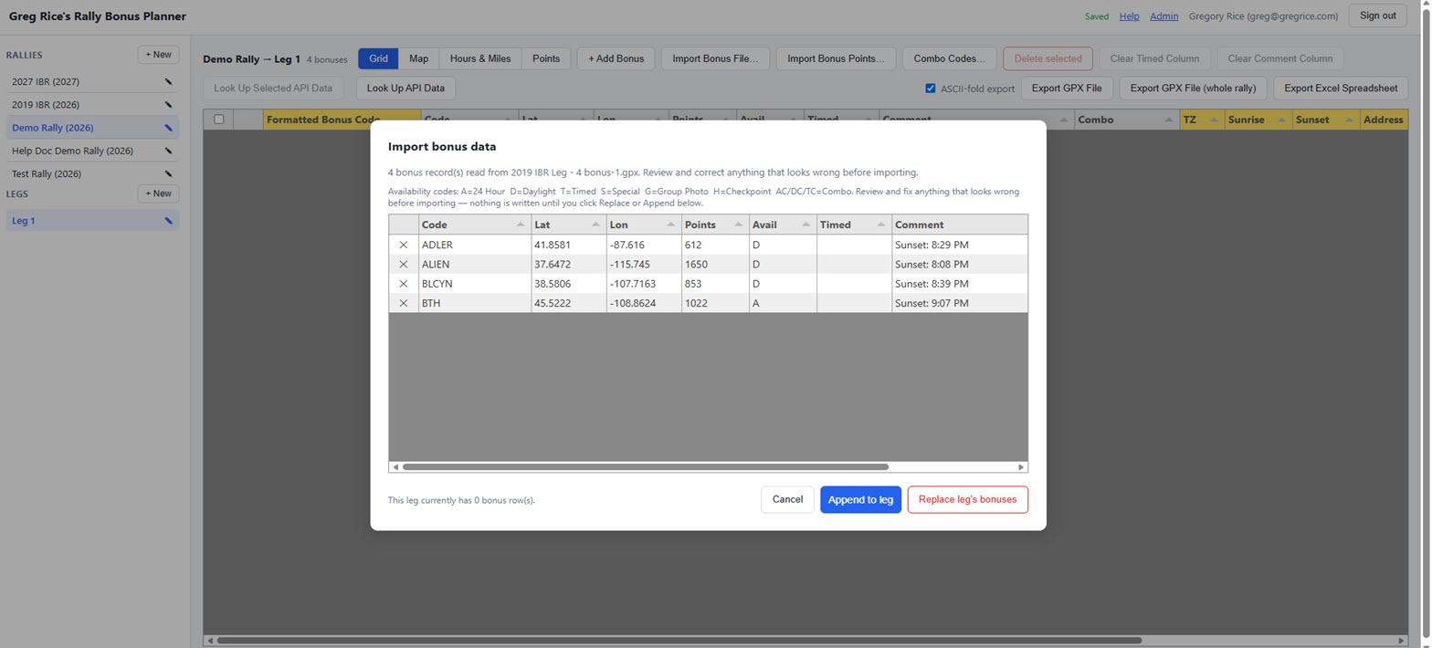
Task: Switch to the Map view tab
Action: coord(418,58)
